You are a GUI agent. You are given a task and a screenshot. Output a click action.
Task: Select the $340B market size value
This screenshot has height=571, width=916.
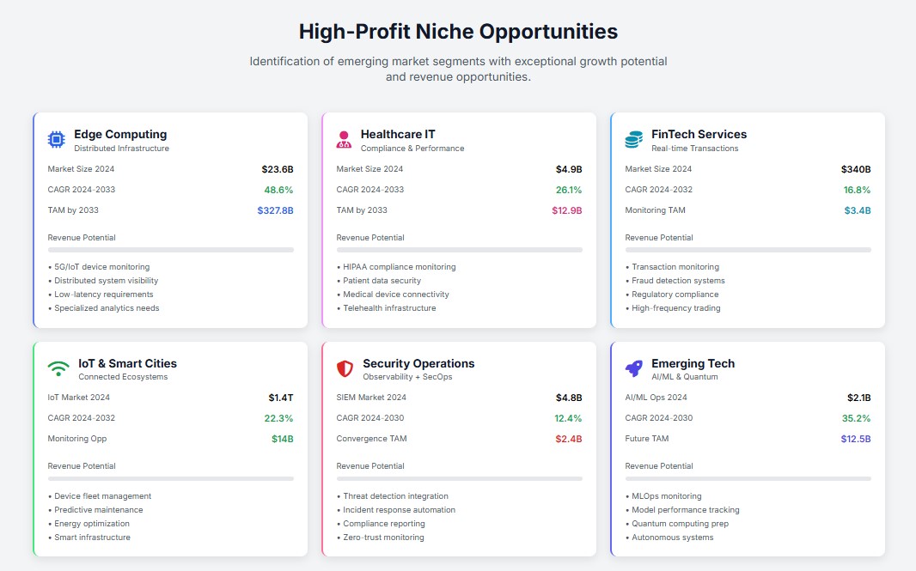coord(856,169)
